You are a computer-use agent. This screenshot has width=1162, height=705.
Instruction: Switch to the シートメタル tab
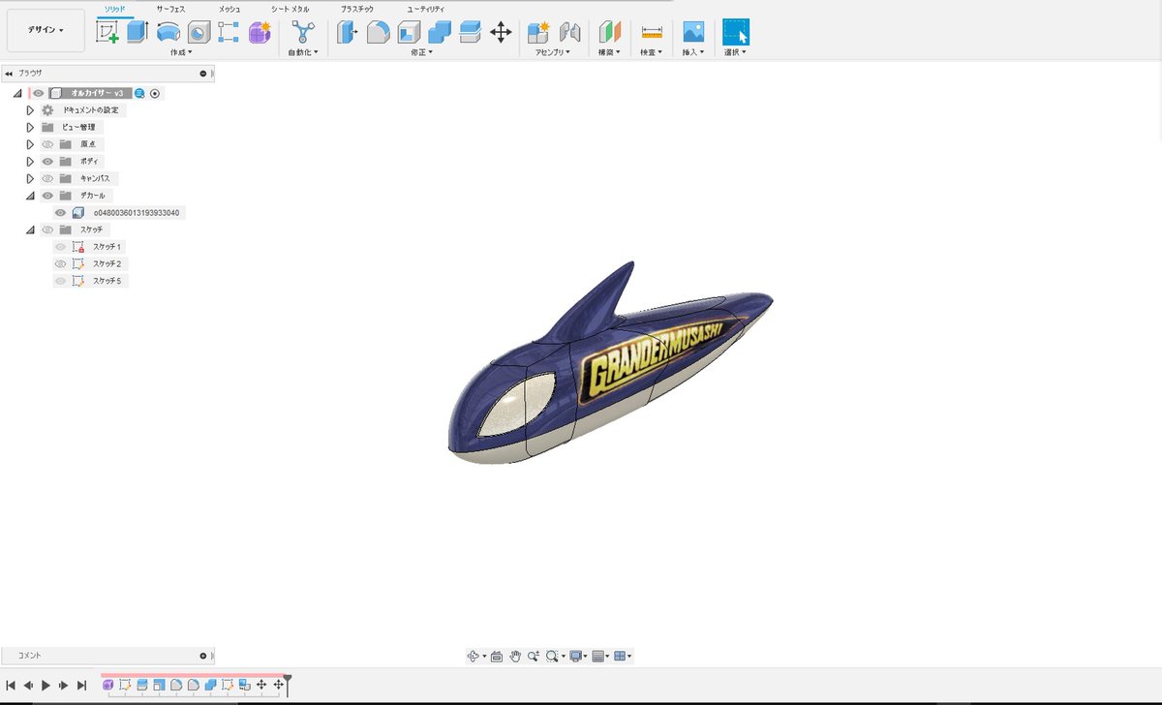tap(292, 8)
